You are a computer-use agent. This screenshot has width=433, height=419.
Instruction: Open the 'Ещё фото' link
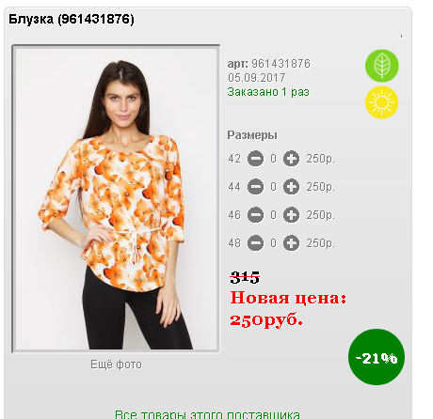coord(116,365)
